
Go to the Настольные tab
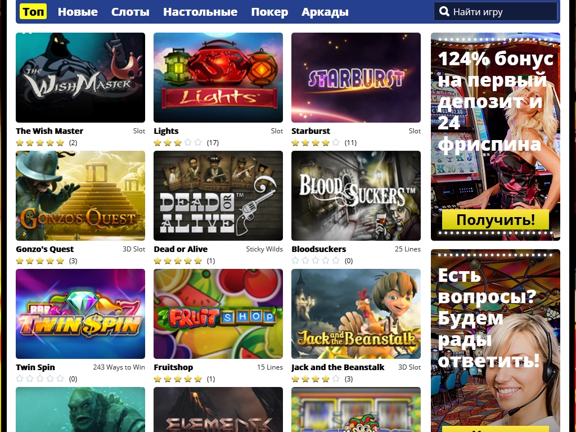200,12
